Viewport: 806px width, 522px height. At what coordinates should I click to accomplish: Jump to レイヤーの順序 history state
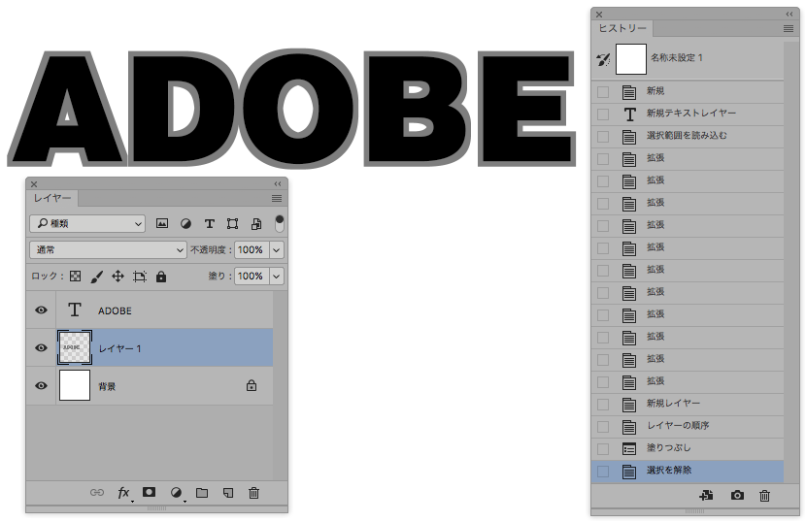(x=688, y=427)
